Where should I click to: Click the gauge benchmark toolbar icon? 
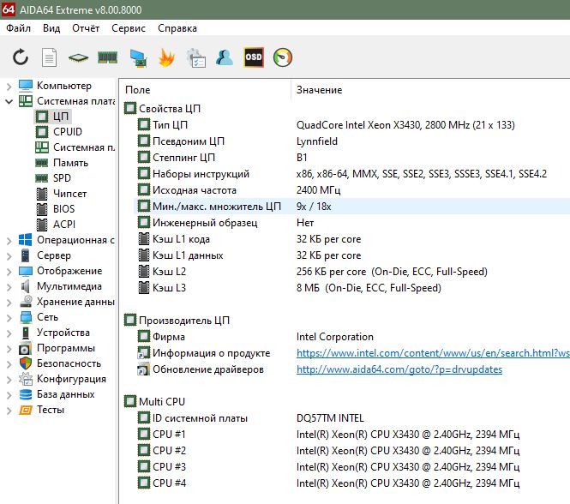point(283,57)
